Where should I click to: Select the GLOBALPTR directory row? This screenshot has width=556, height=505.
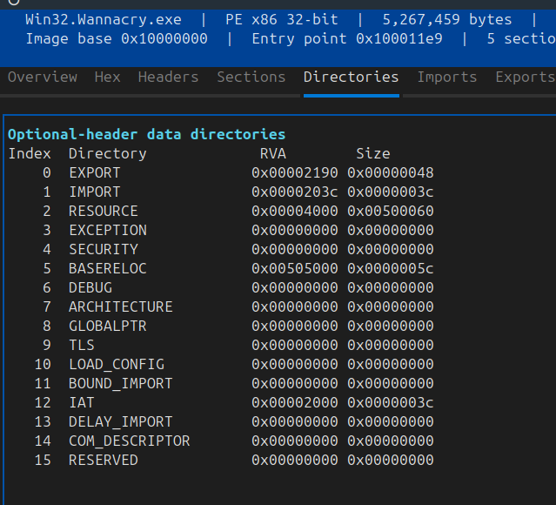tap(220, 327)
